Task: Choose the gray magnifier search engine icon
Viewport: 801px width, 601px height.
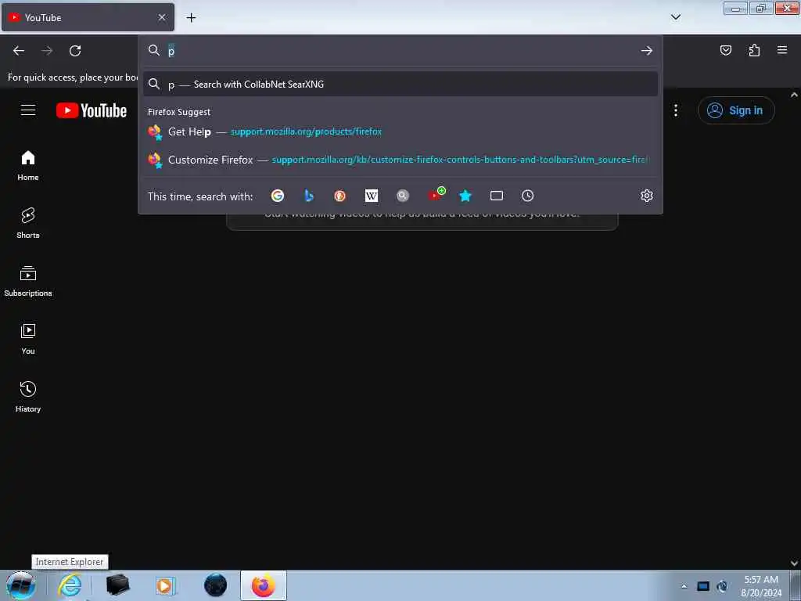Action: [x=403, y=196]
